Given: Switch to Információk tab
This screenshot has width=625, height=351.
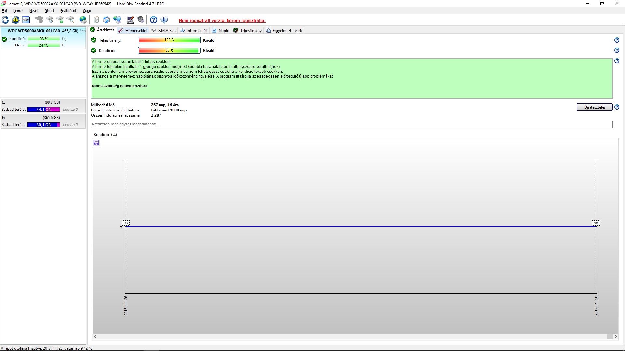Looking at the screenshot, I should [x=194, y=30].
